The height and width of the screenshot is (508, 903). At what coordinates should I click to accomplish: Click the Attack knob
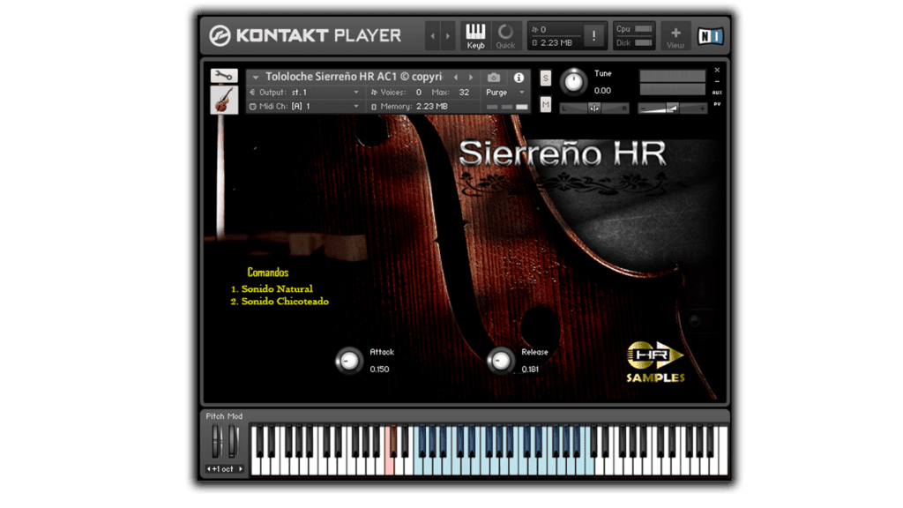[x=349, y=361]
